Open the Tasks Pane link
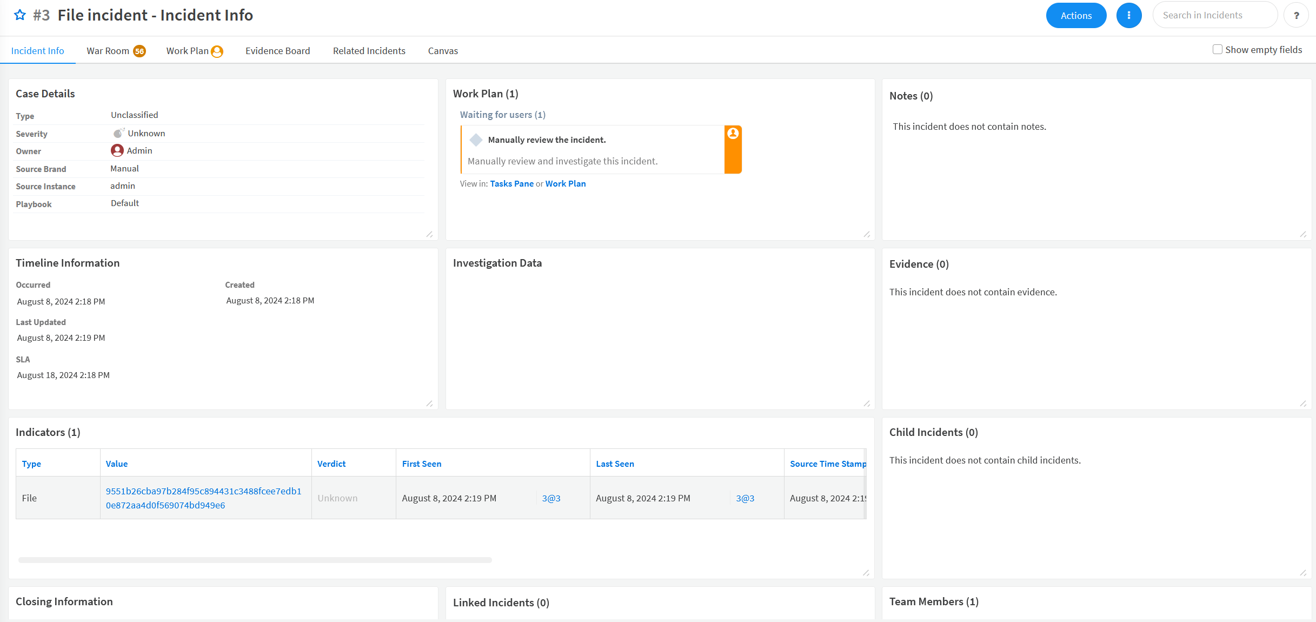Image resolution: width=1316 pixels, height=622 pixels. 511,184
